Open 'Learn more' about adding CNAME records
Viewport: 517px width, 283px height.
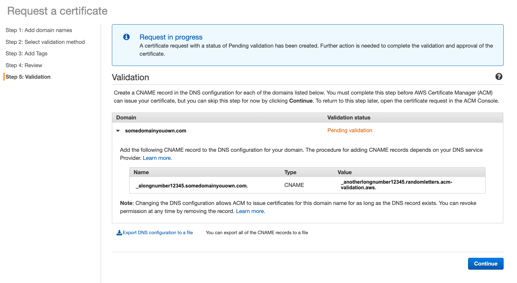[157, 158]
